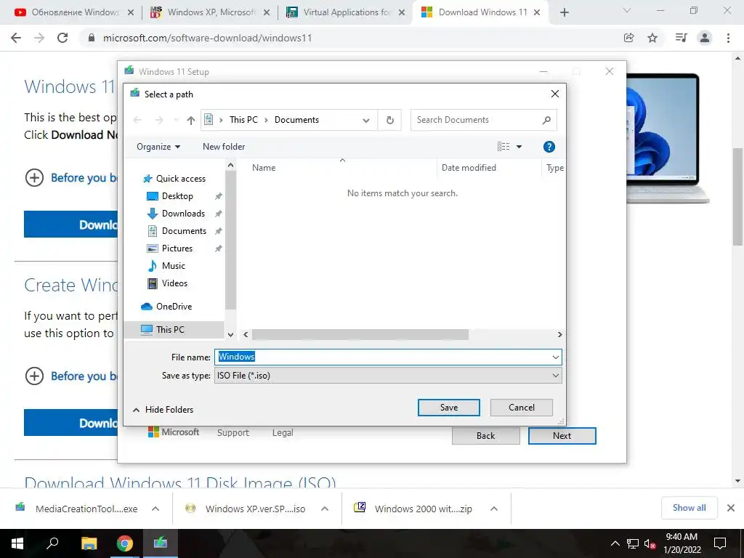Click Back in Windows 11 Setup
Image resolution: width=744 pixels, height=558 pixels.
pos(486,436)
